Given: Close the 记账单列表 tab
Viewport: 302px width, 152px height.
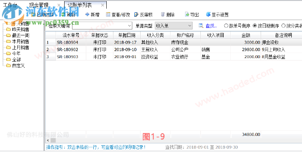Looking at the screenshot, I should [103, 5].
